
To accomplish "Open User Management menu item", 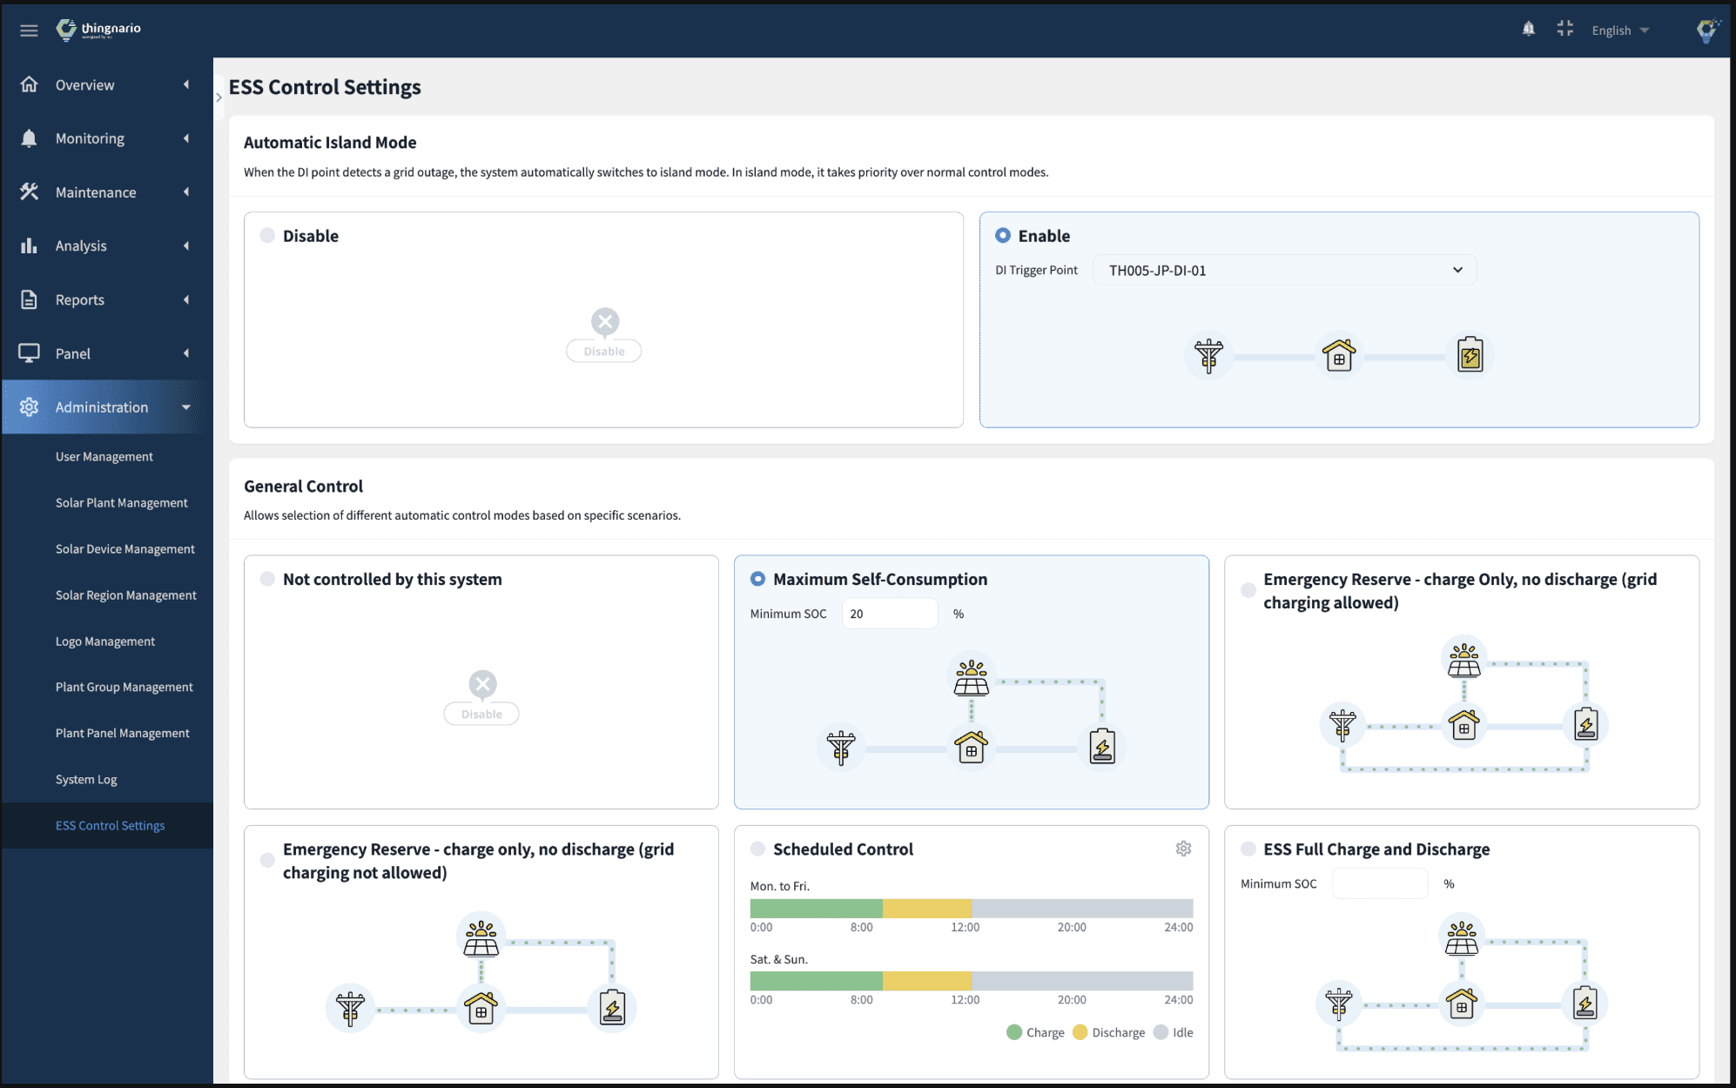I will [104, 457].
